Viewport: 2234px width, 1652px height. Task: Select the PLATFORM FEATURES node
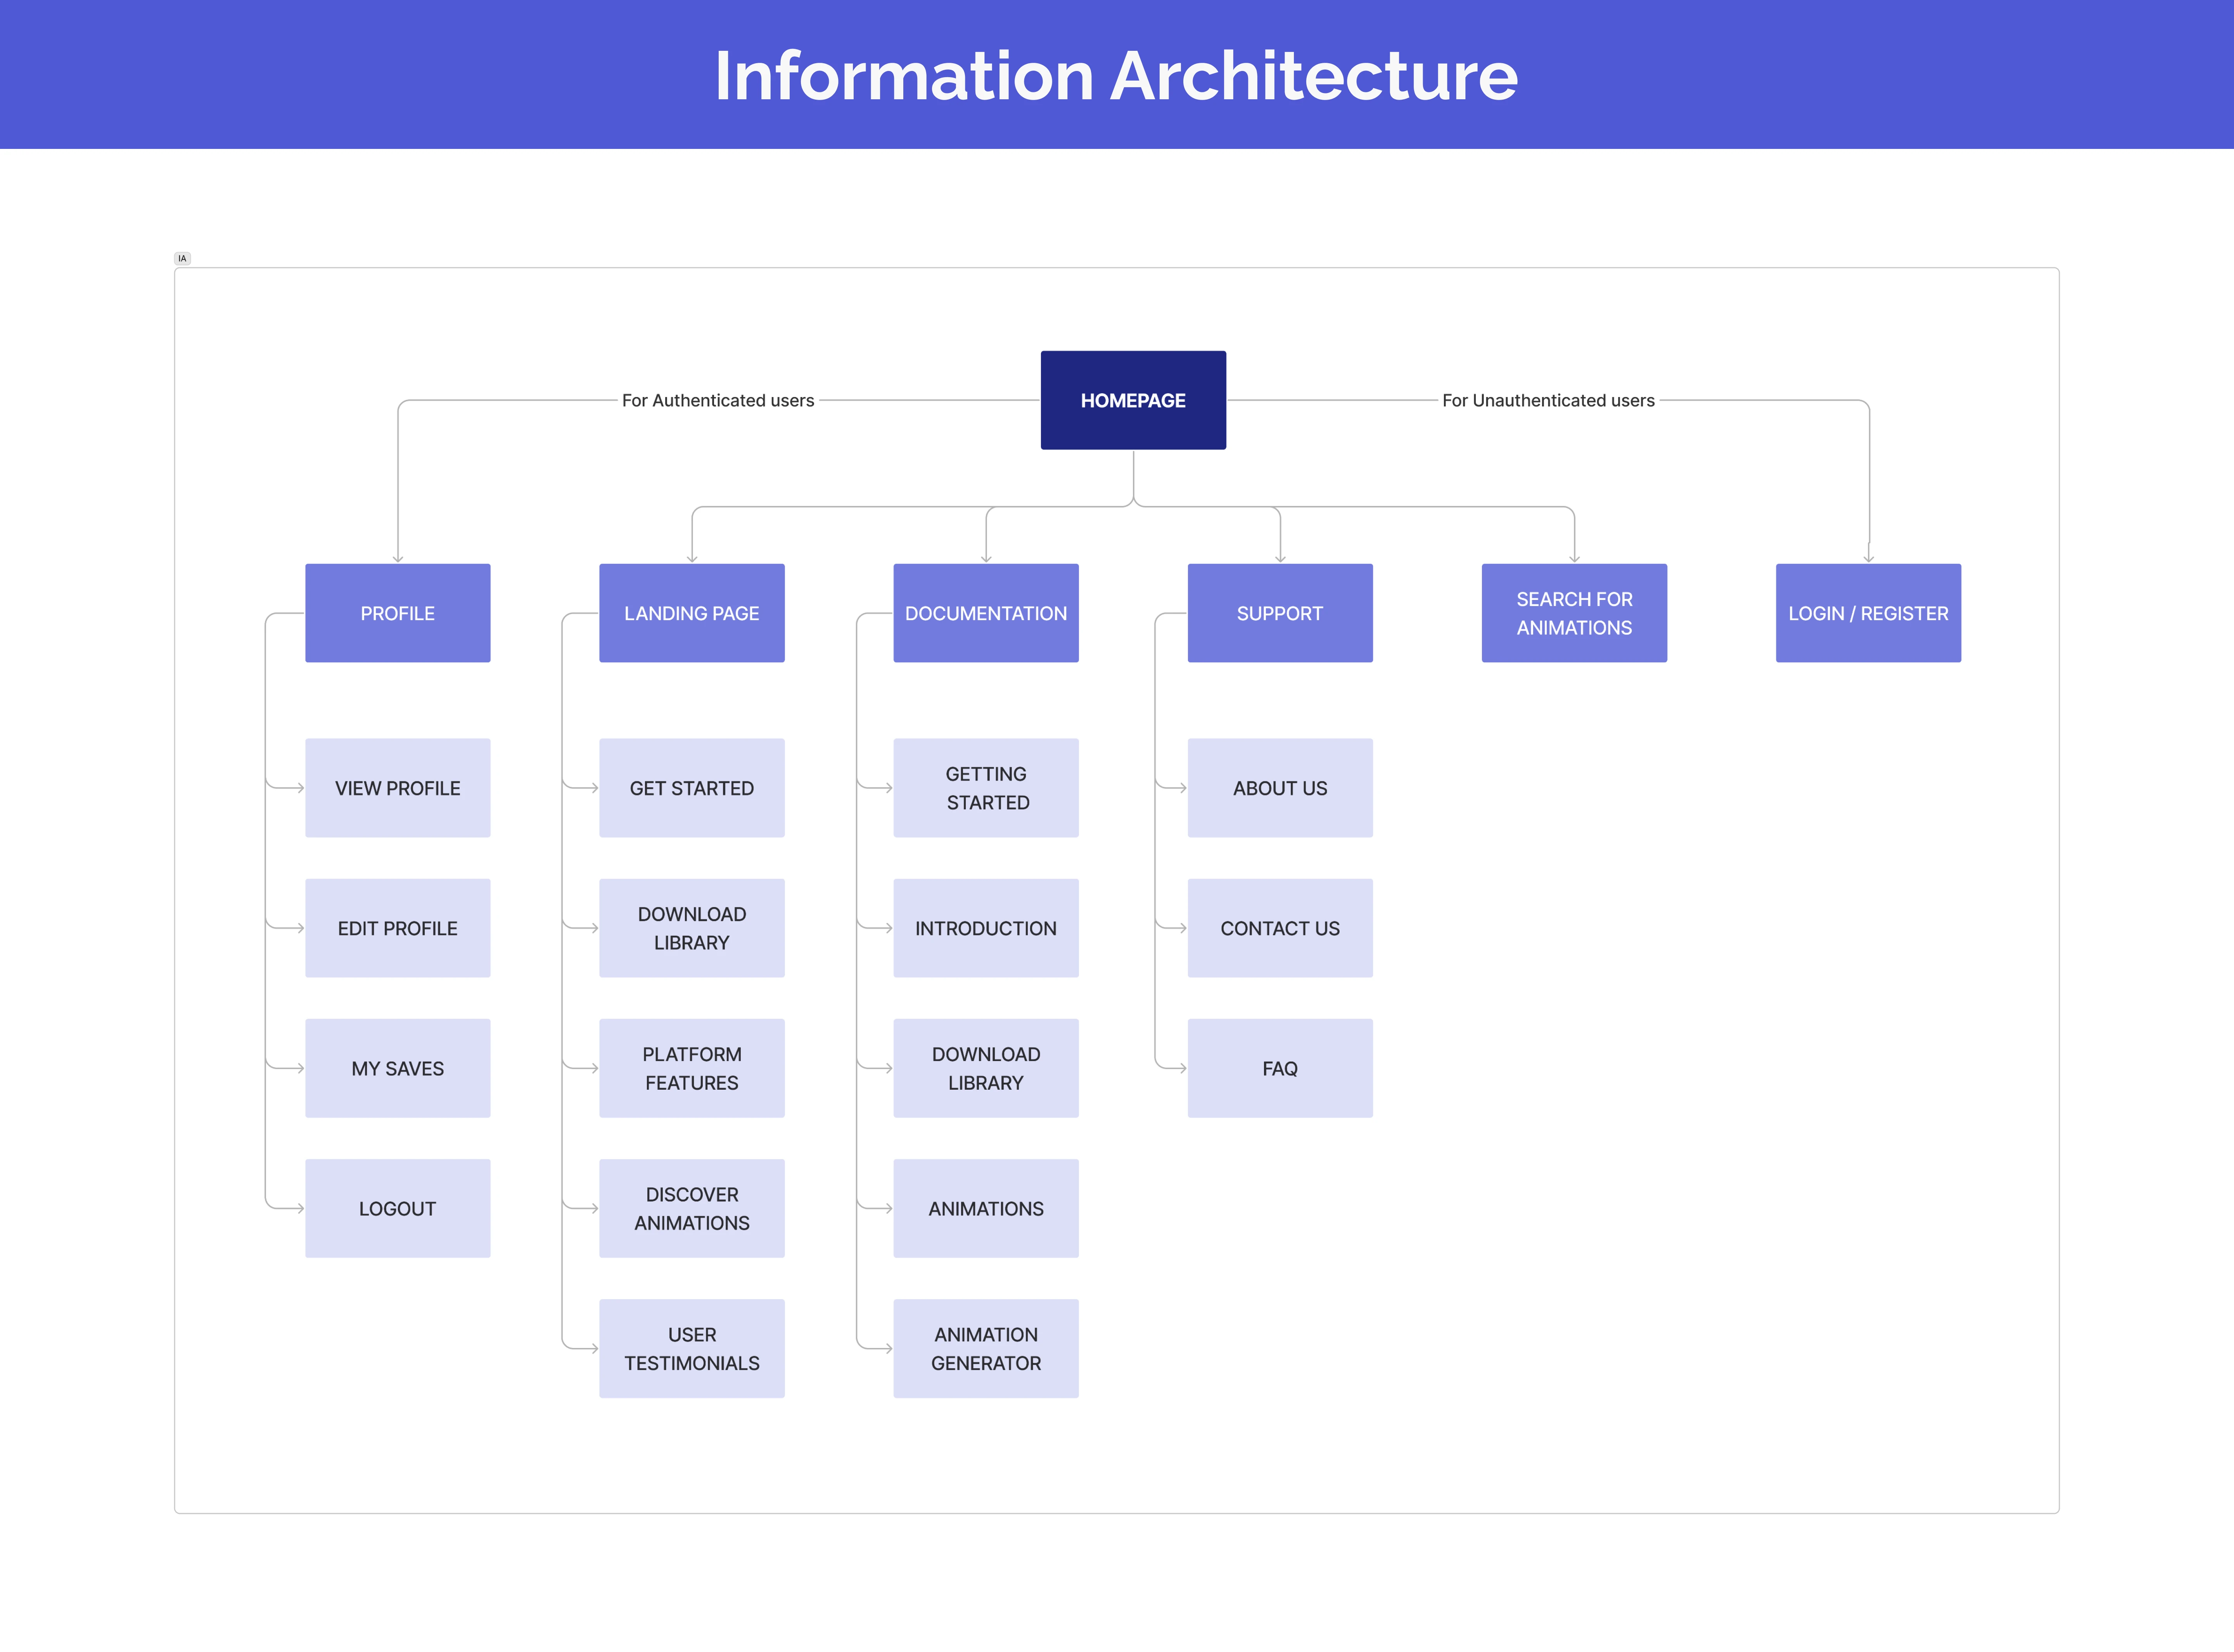[x=691, y=1068]
